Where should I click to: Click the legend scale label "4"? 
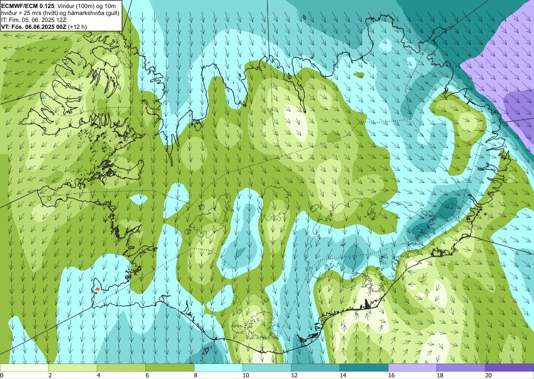coord(99,375)
